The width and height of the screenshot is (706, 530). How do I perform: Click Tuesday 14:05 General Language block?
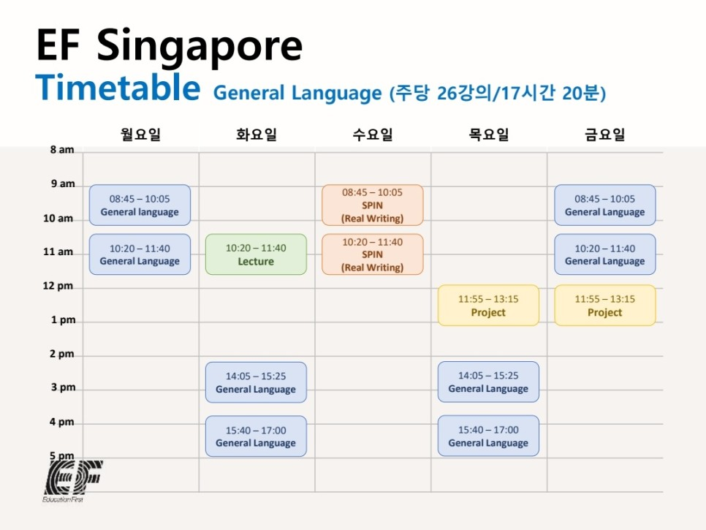click(256, 382)
